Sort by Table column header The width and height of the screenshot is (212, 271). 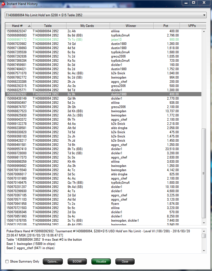[x=49, y=26]
